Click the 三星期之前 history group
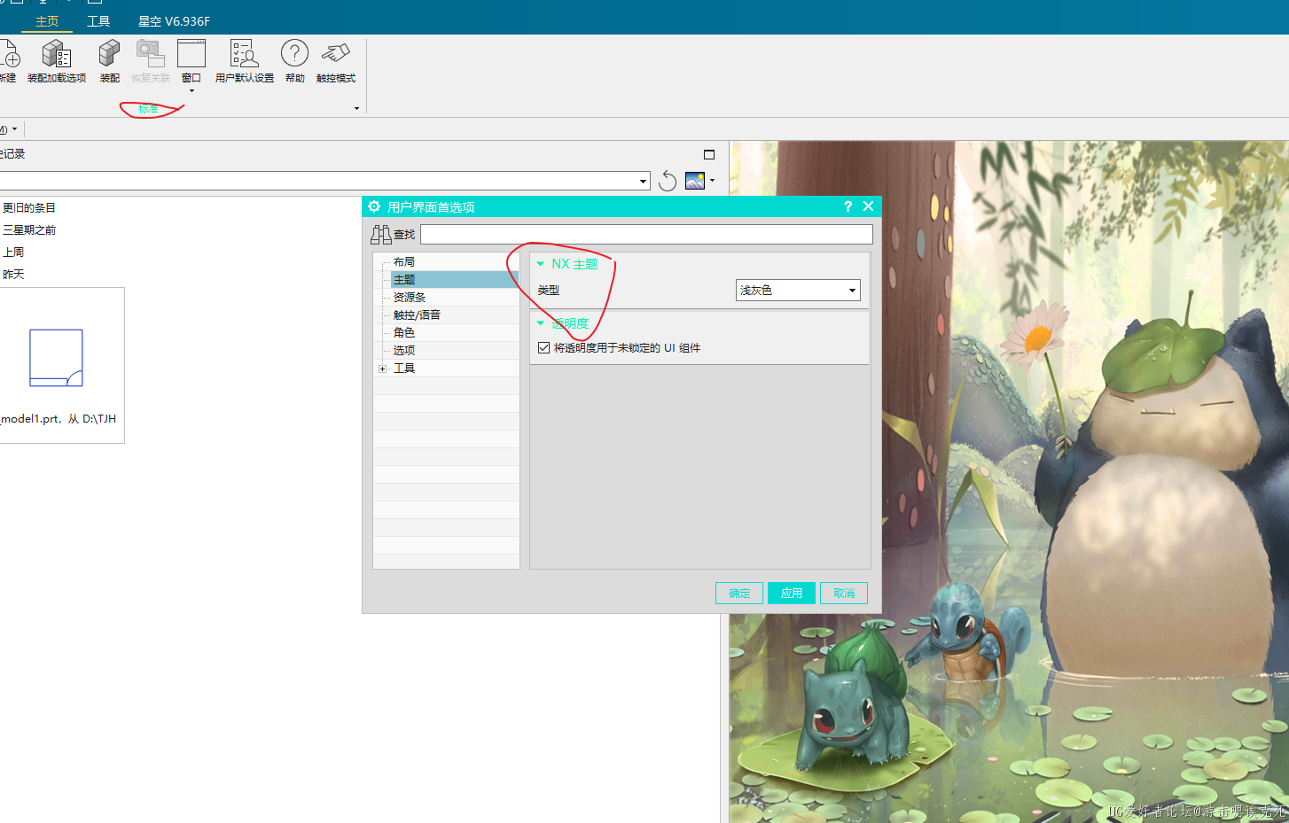Viewport: 1289px width, 823px height. pos(28,230)
